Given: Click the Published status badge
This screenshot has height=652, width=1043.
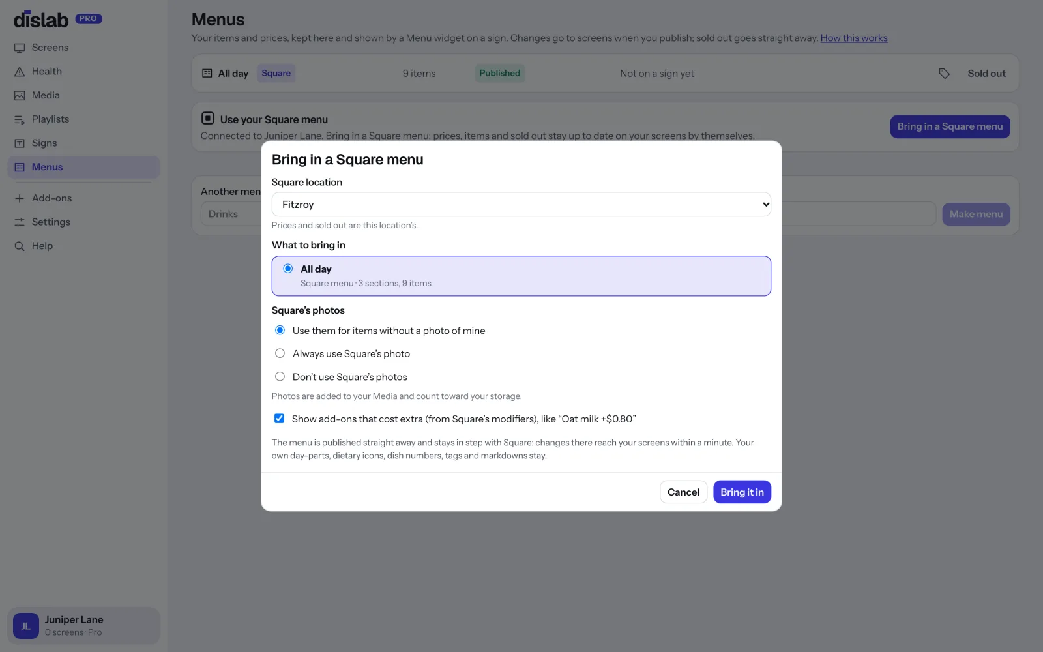Looking at the screenshot, I should tap(500, 73).
